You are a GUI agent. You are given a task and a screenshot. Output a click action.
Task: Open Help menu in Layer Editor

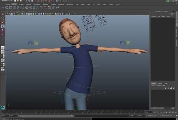coord(164,86)
